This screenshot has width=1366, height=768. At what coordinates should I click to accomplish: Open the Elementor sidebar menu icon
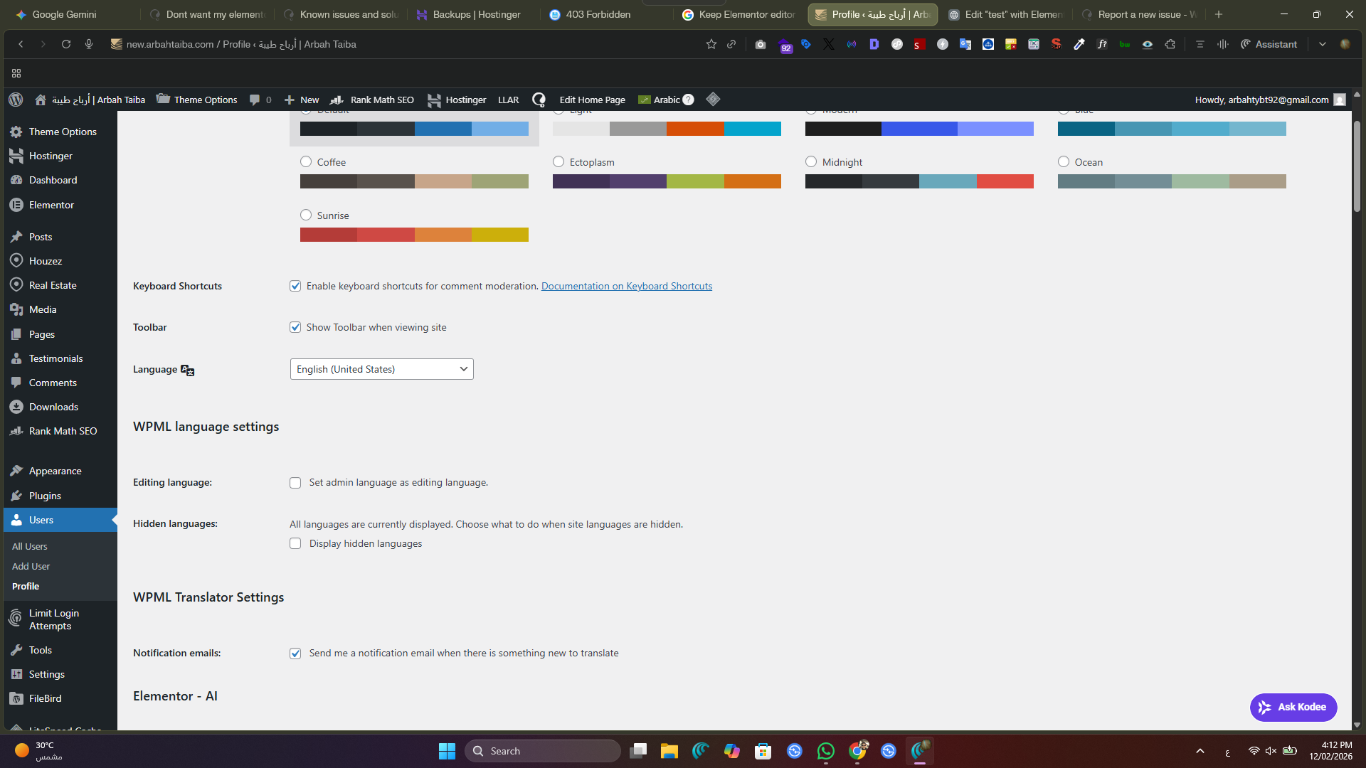pos(16,205)
